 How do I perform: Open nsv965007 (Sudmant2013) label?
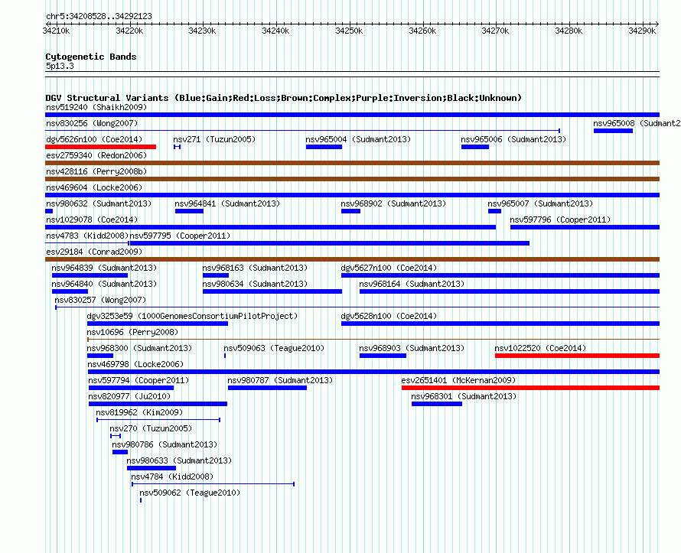pos(540,203)
